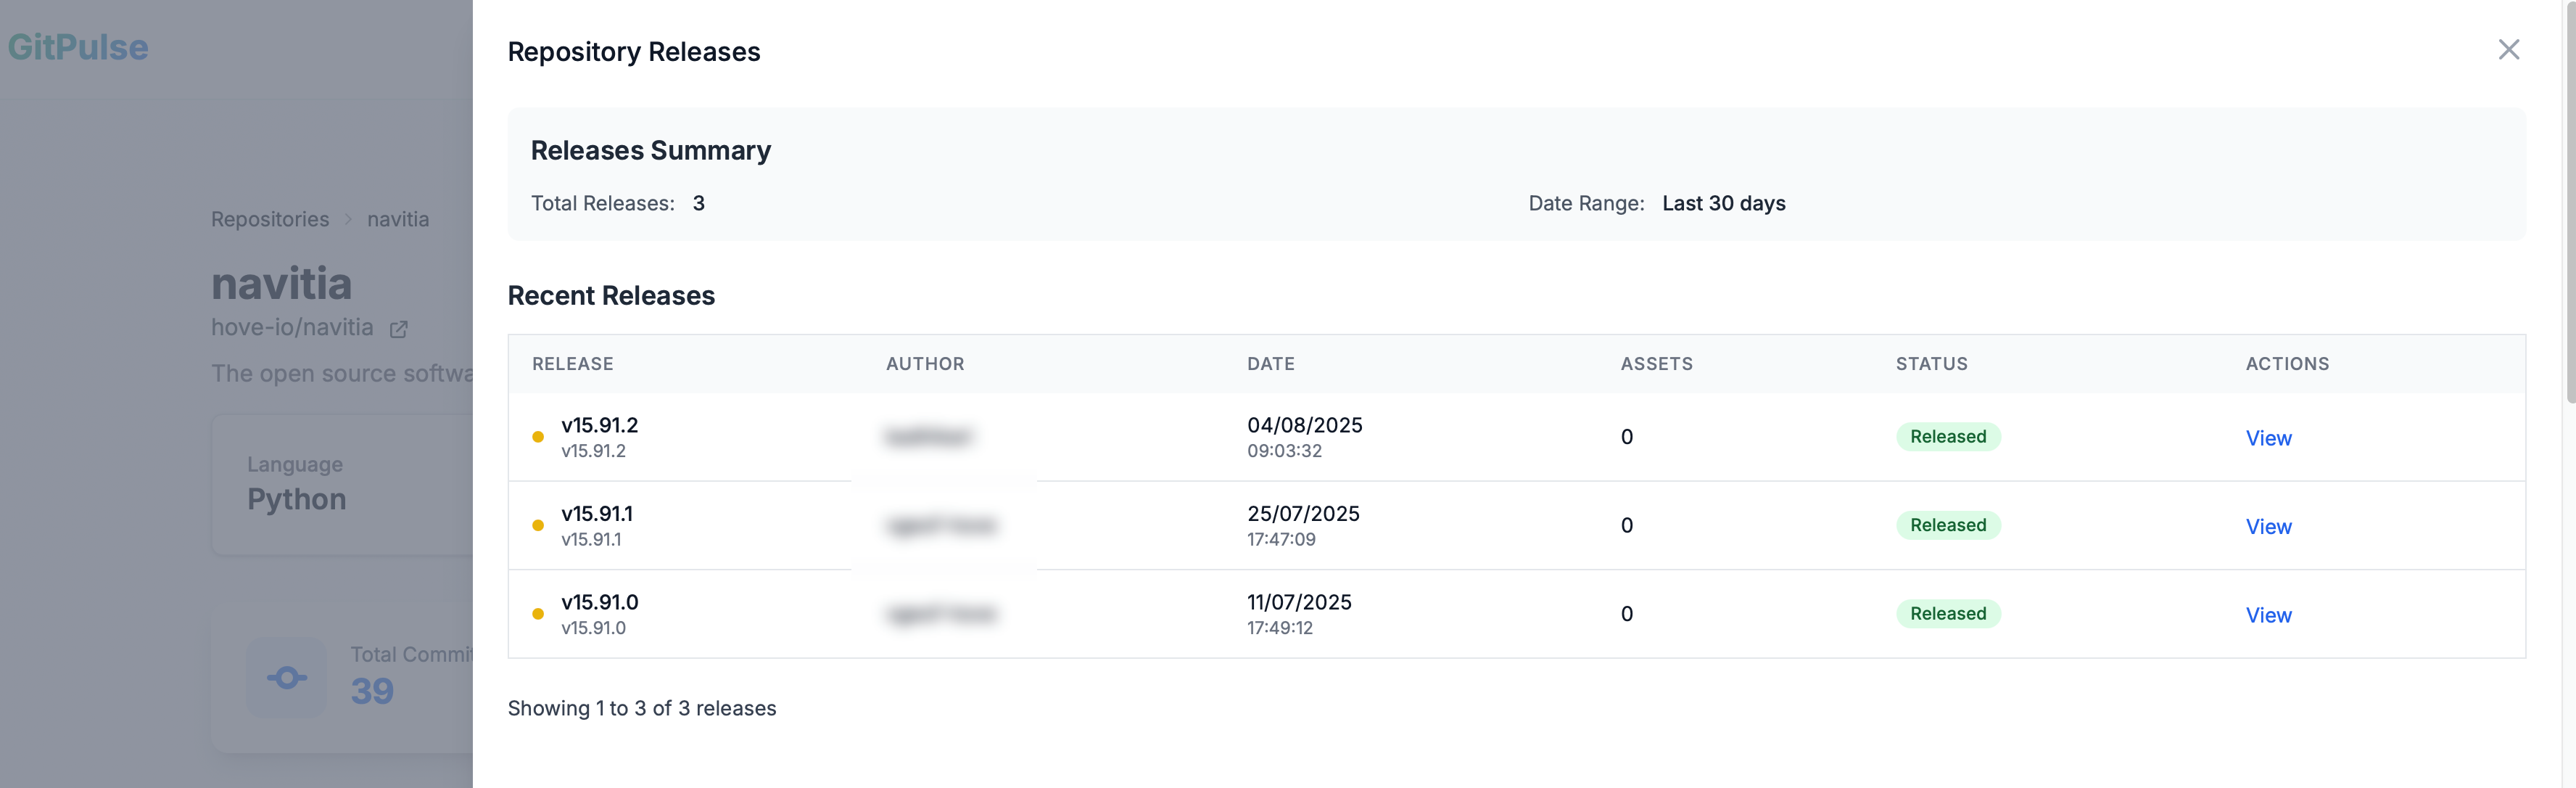View the v15.91.2 release
The height and width of the screenshot is (788, 2576).
[x=2268, y=438]
